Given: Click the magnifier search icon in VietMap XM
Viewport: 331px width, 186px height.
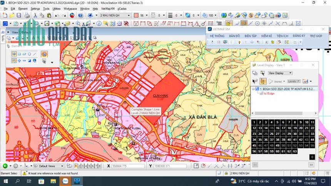Looking at the screenshot, I should (279, 42).
